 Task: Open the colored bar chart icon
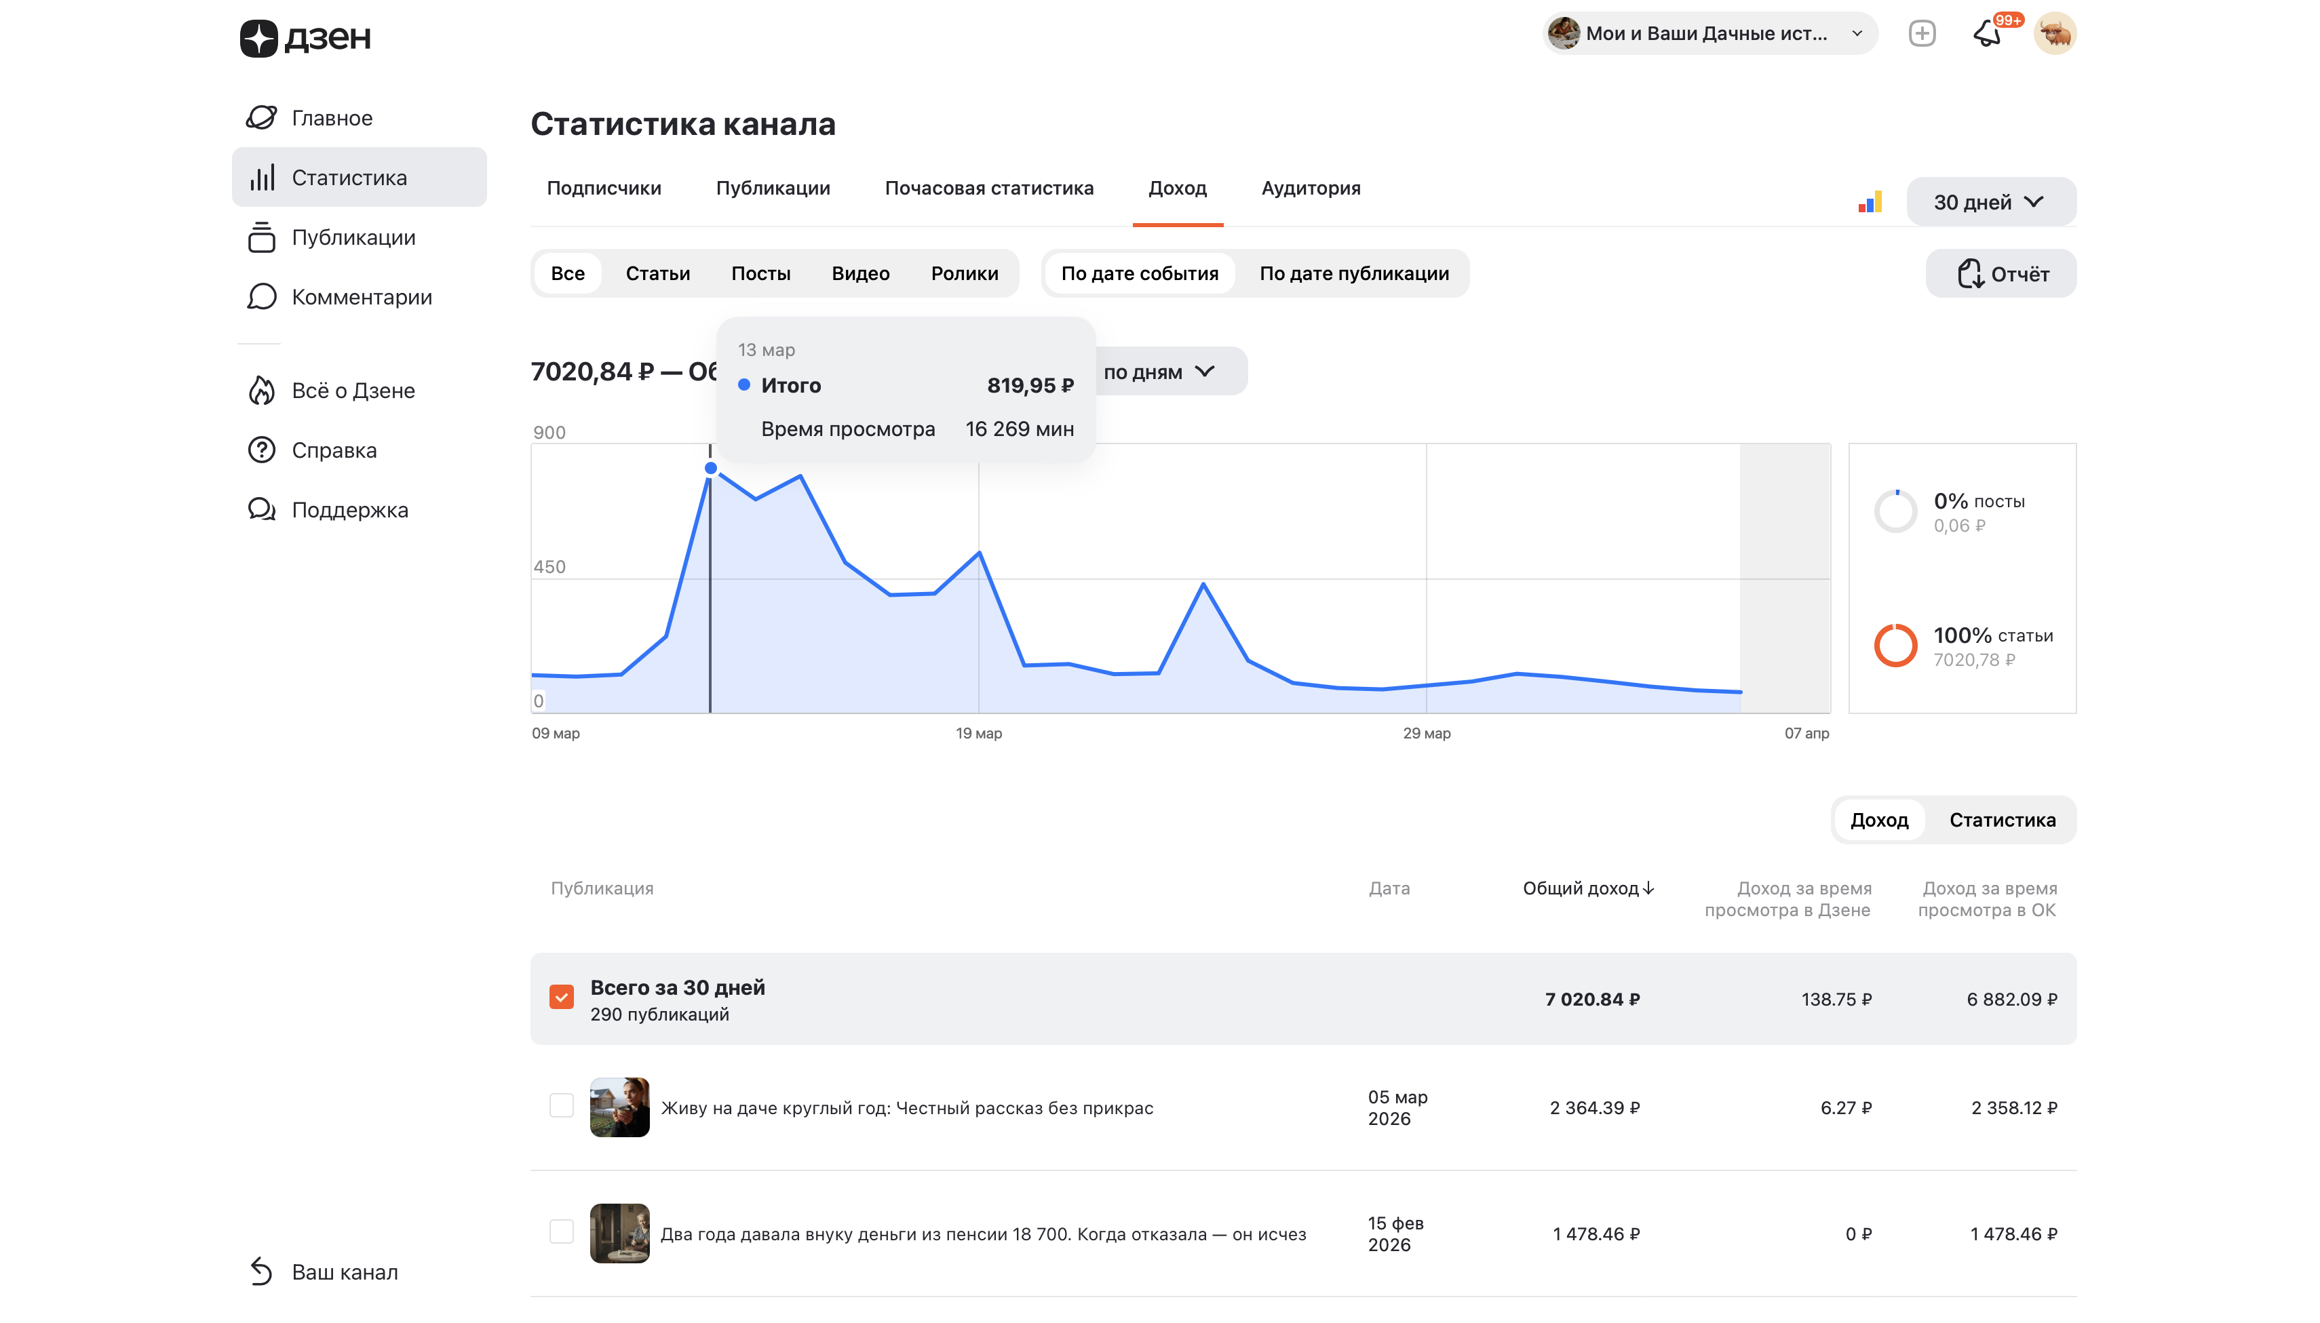pyautogui.click(x=1870, y=201)
